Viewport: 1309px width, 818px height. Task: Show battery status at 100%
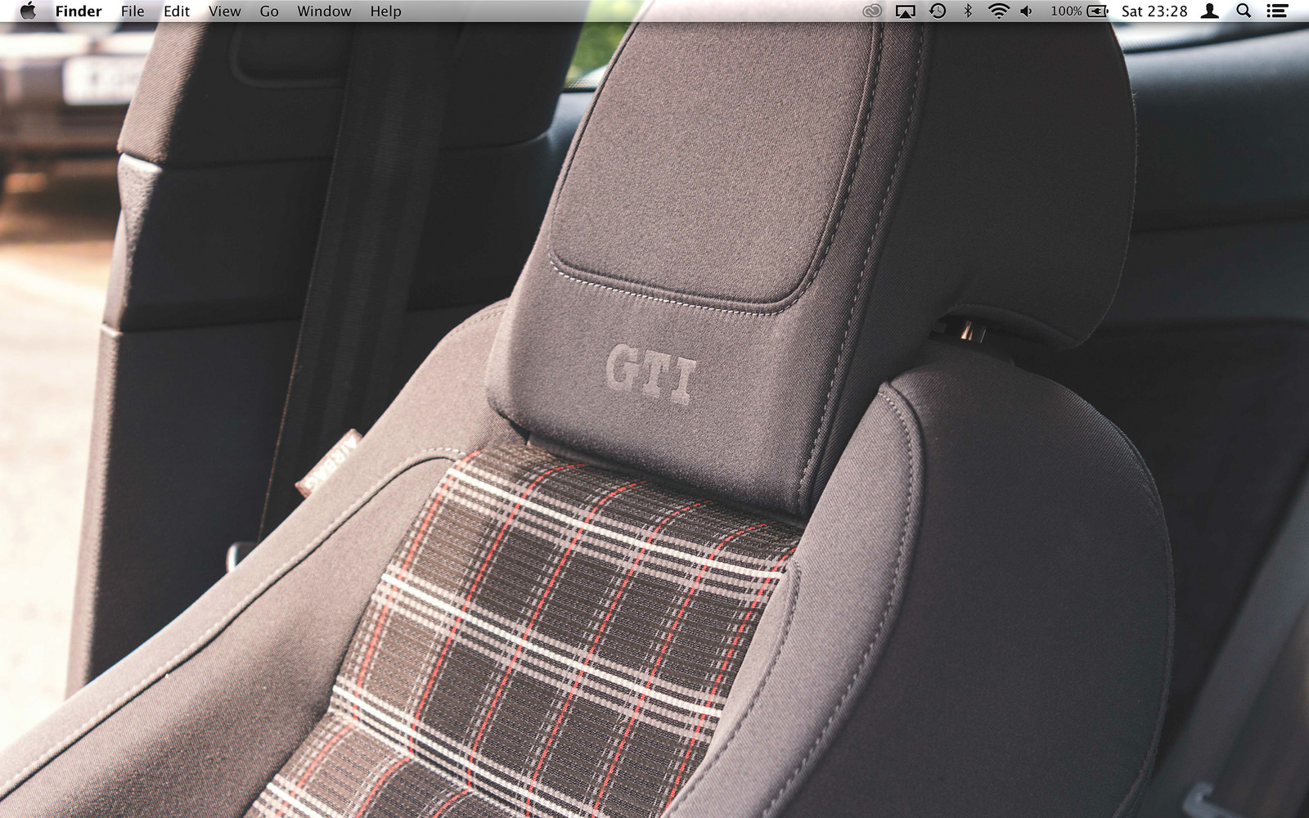(1080, 11)
